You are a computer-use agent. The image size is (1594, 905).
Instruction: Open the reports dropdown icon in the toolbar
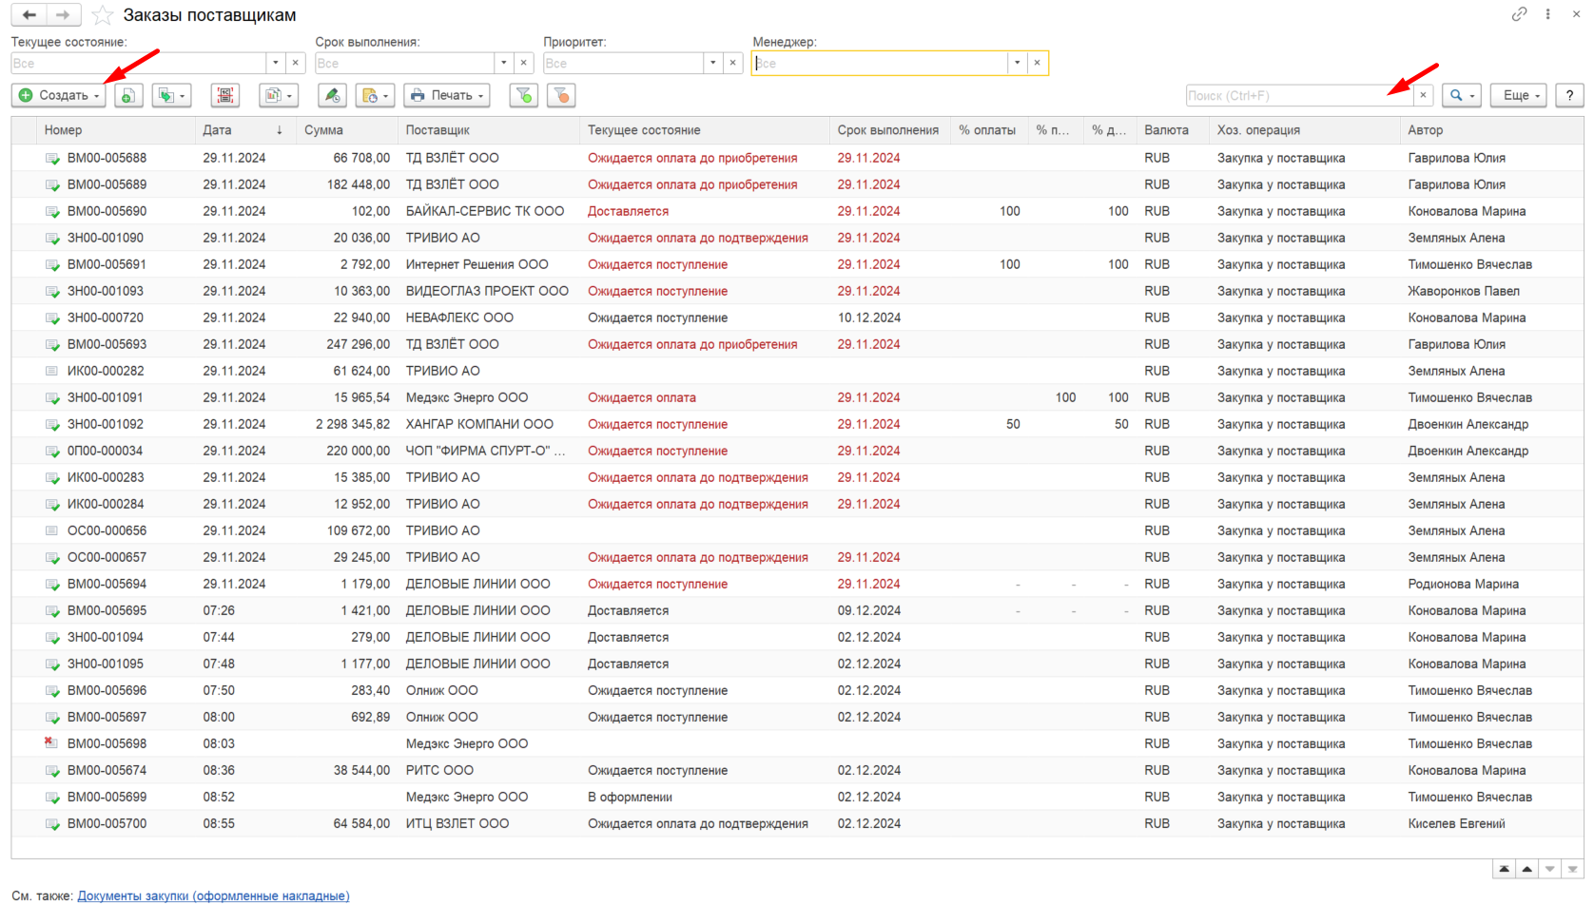click(x=279, y=95)
